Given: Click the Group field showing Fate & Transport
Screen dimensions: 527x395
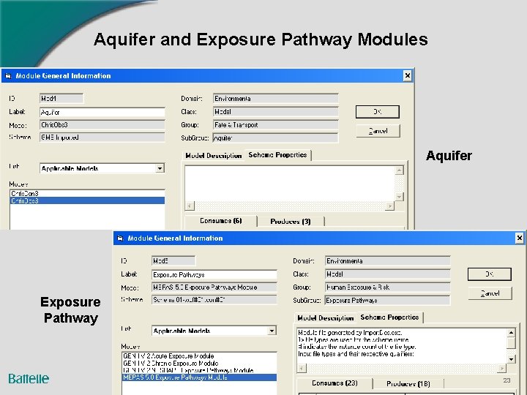Looking at the screenshot, I should tap(276, 125).
